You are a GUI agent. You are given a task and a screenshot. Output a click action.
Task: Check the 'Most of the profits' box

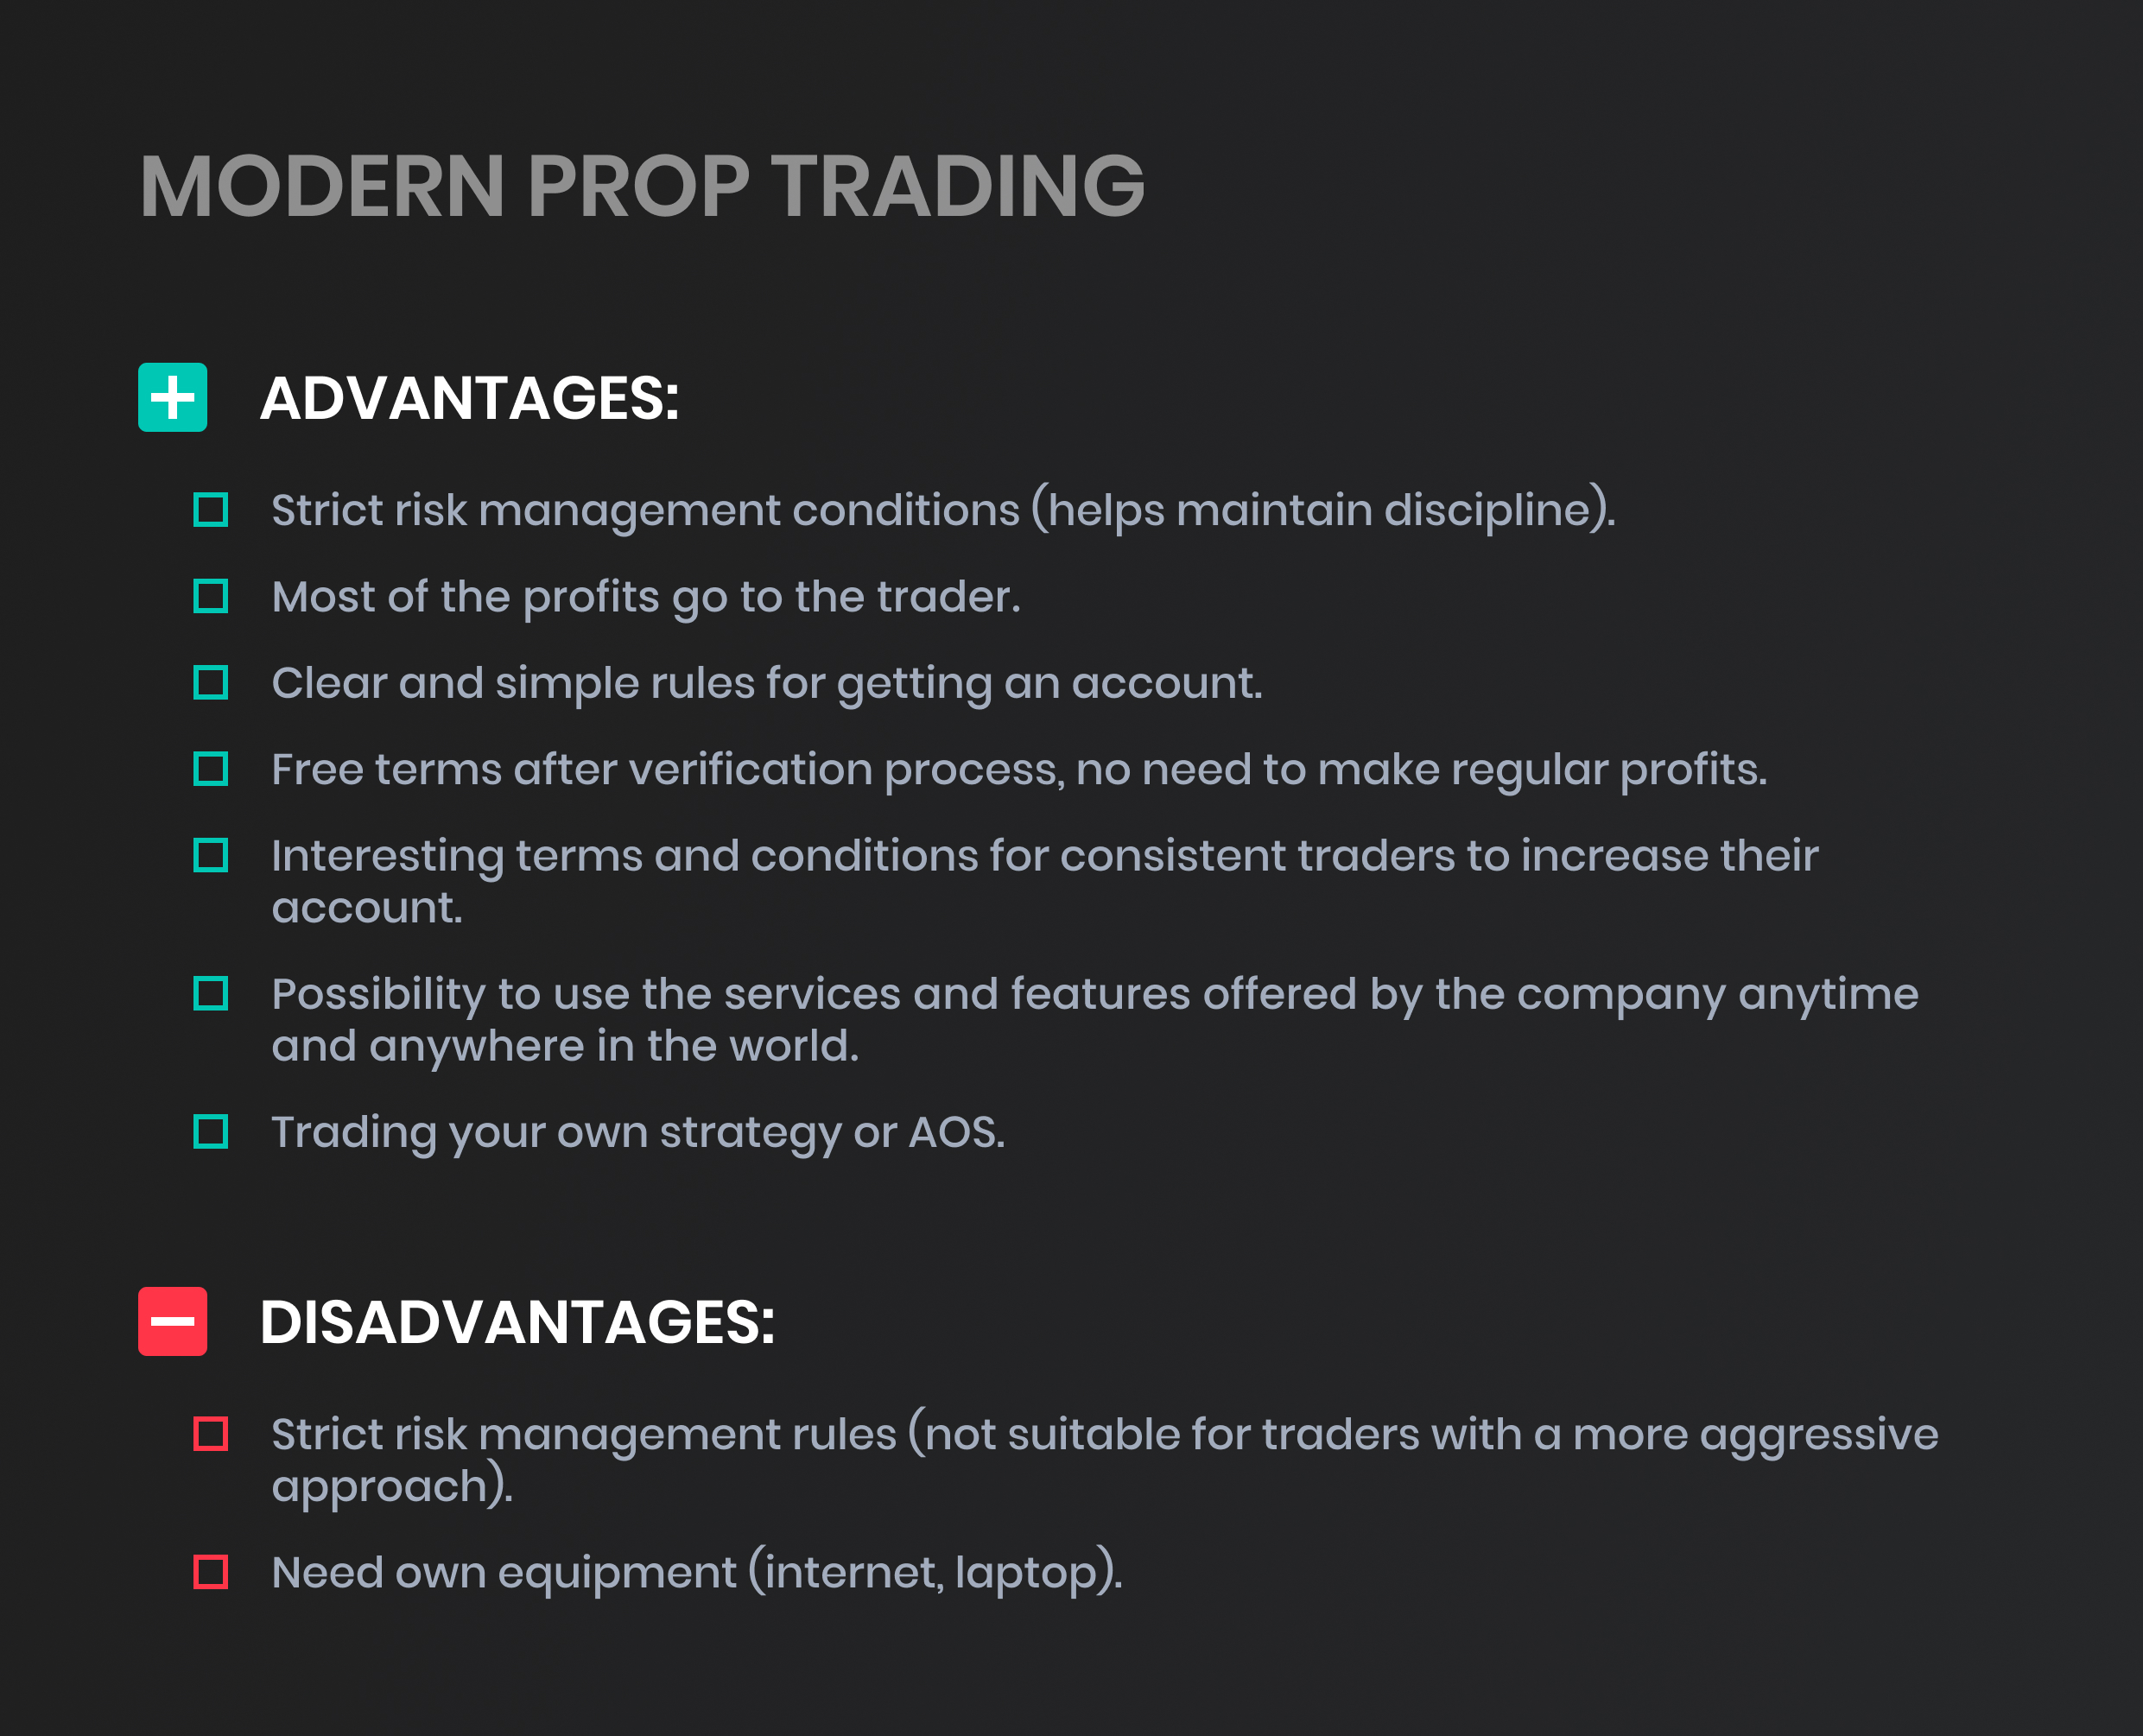[x=210, y=596]
